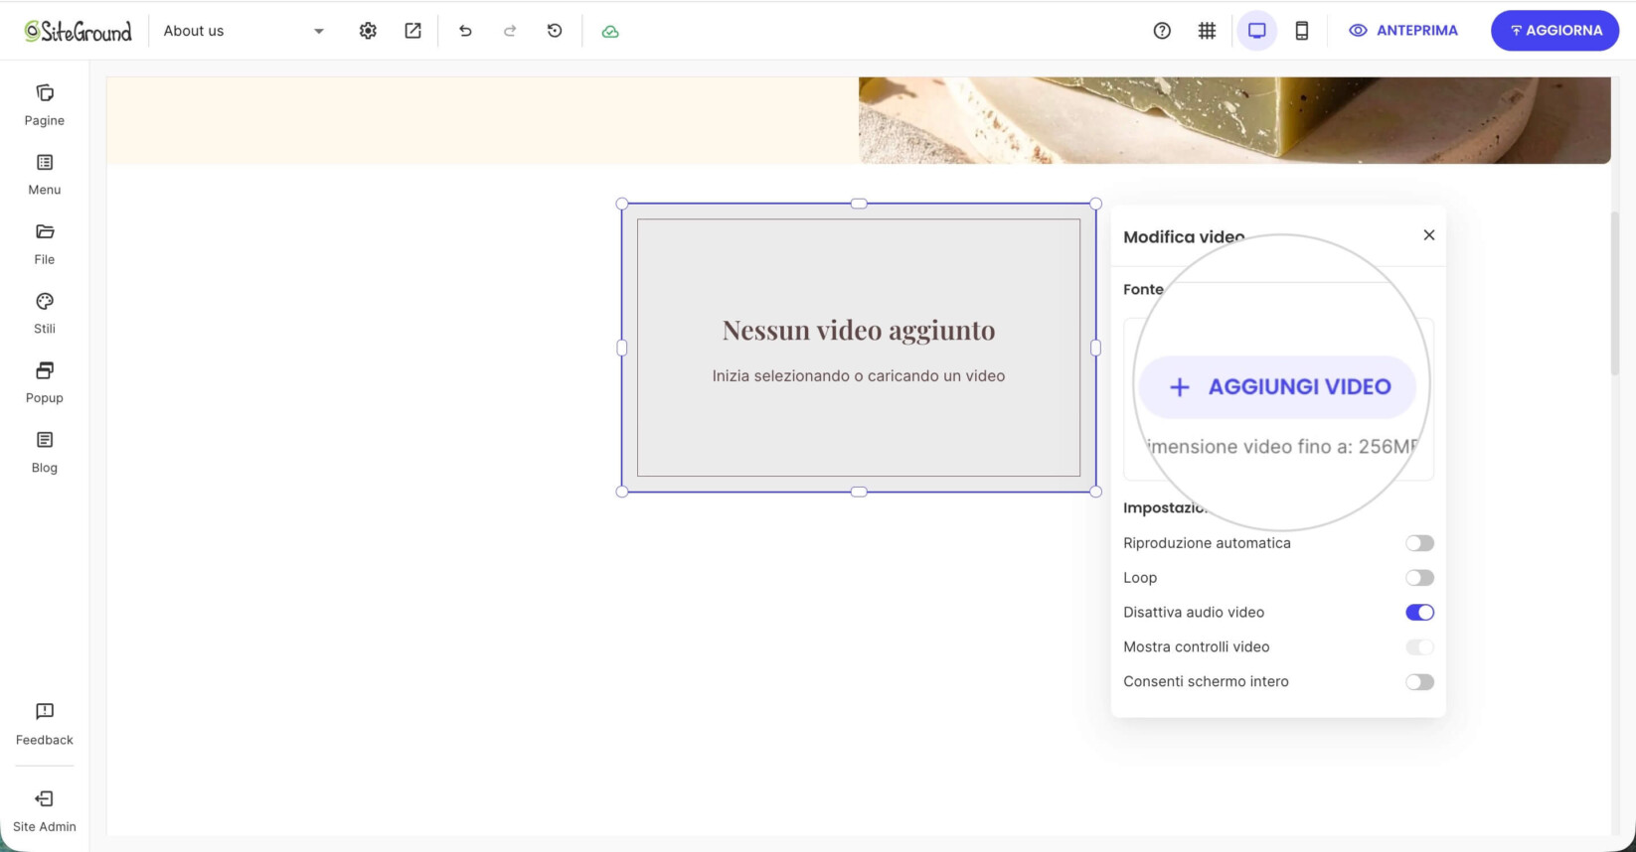
Task: Click the soap banner image
Action: pyautogui.click(x=1234, y=120)
